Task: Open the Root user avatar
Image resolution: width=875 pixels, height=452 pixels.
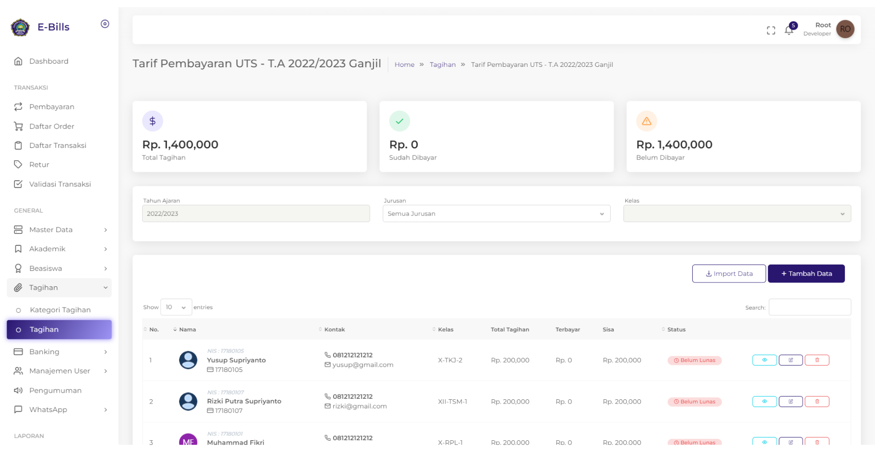Action: click(845, 29)
